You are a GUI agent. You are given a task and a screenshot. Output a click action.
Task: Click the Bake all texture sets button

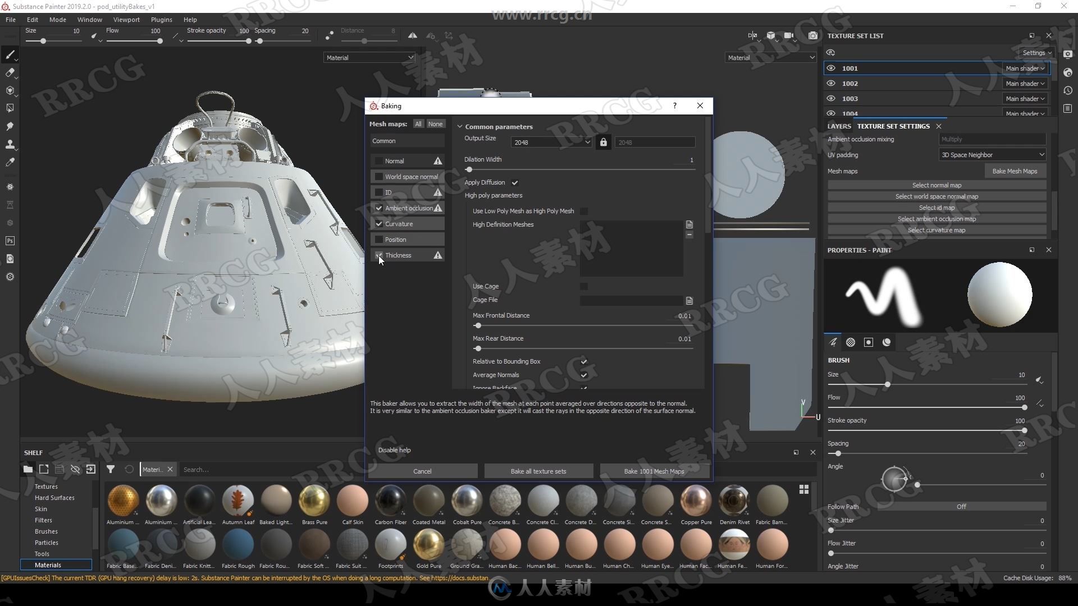pos(538,471)
